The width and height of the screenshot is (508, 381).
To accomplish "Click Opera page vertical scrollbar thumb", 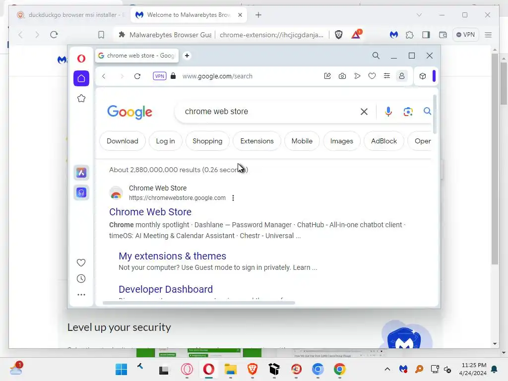I will coord(435,114).
